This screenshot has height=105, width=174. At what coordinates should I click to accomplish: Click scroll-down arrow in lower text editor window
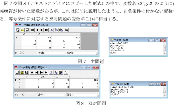click(165, 95)
